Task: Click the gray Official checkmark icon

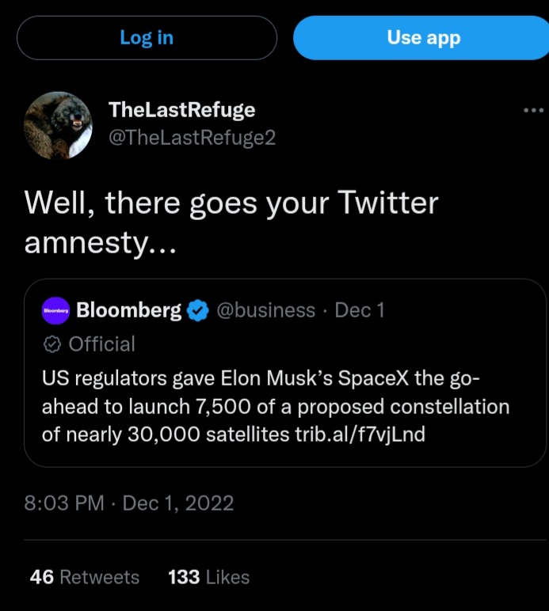Action: (x=52, y=344)
